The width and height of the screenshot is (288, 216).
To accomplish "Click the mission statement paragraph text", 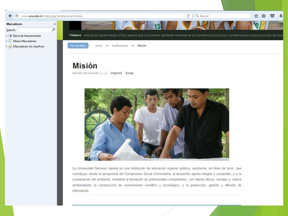I will [x=157, y=179].
